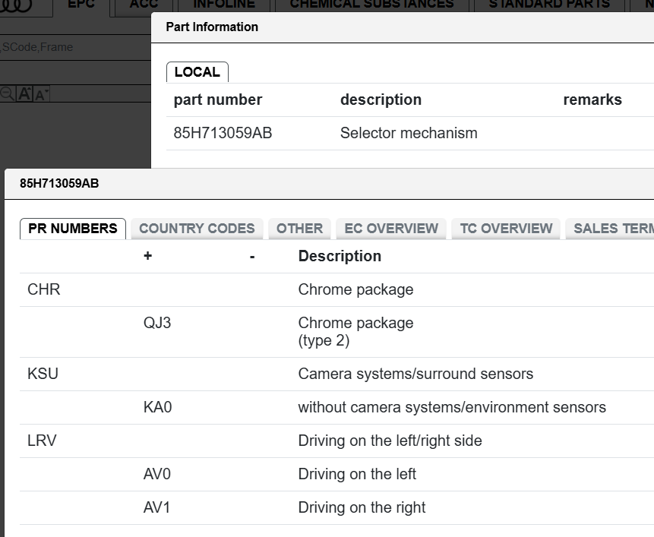Click the description column header in Part Information

381,100
